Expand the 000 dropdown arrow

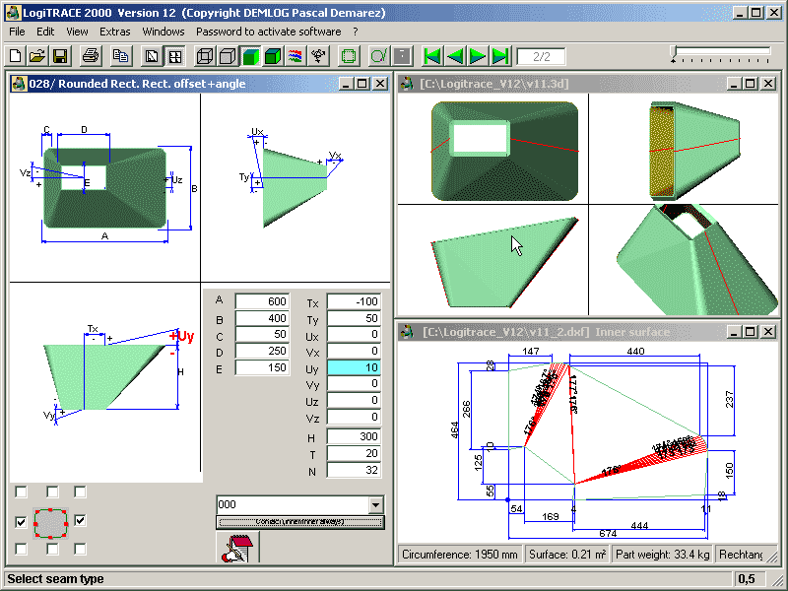coord(375,504)
